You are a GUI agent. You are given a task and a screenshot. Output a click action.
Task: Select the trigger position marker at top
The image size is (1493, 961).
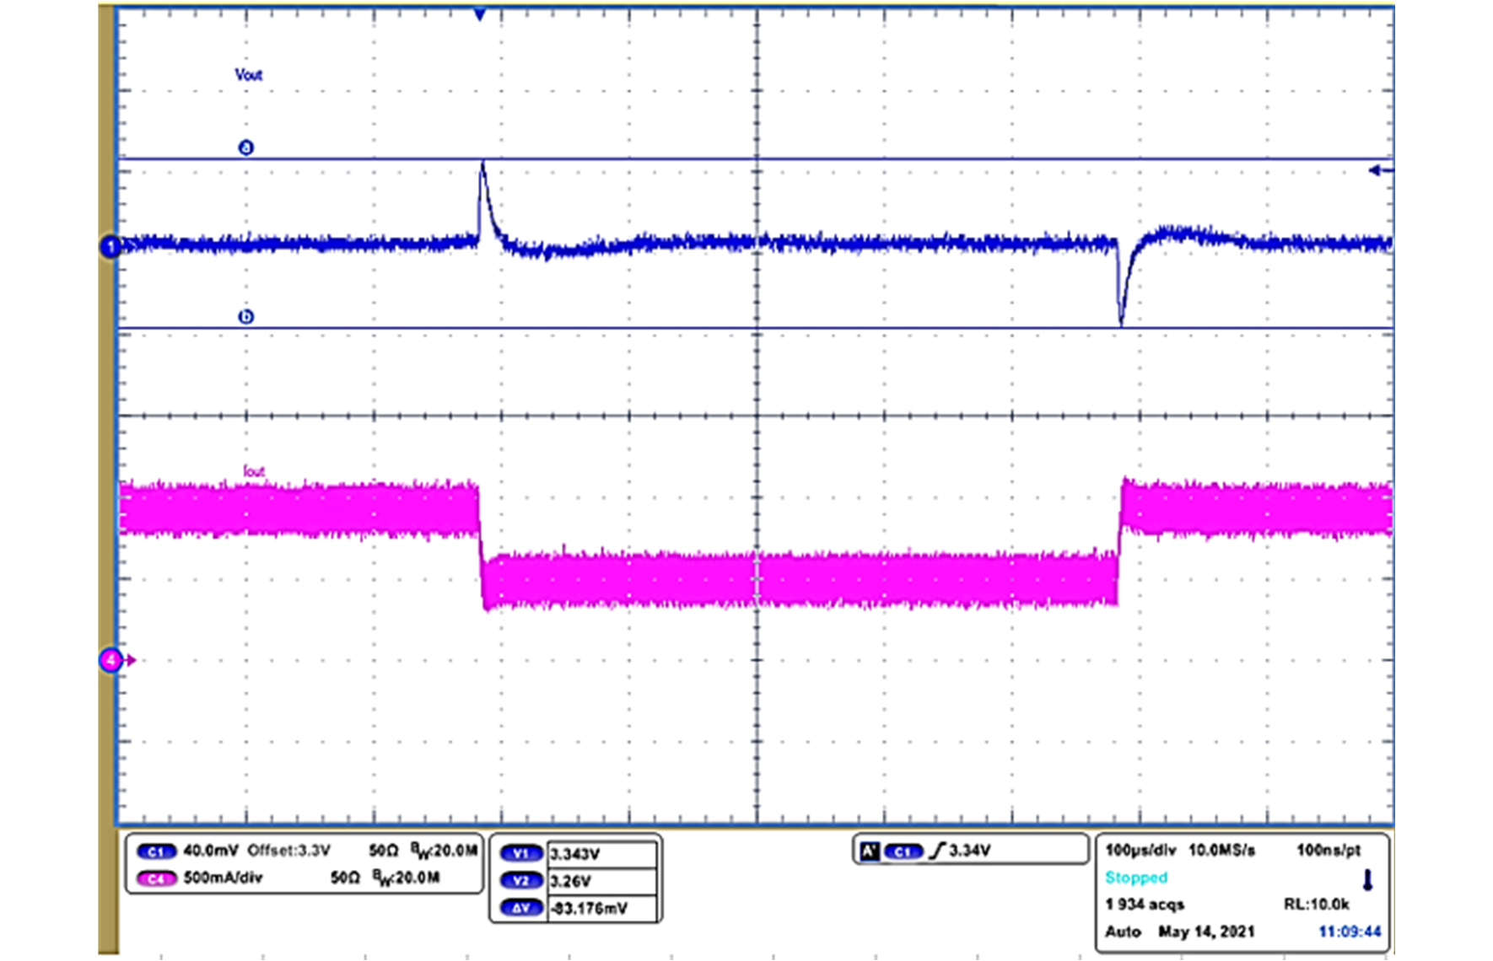click(x=479, y=14)
